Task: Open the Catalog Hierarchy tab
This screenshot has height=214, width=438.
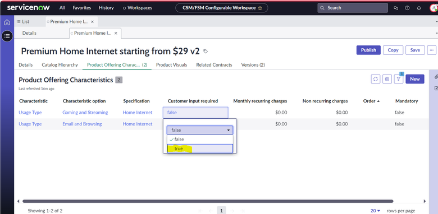Action: pos(60,64)
